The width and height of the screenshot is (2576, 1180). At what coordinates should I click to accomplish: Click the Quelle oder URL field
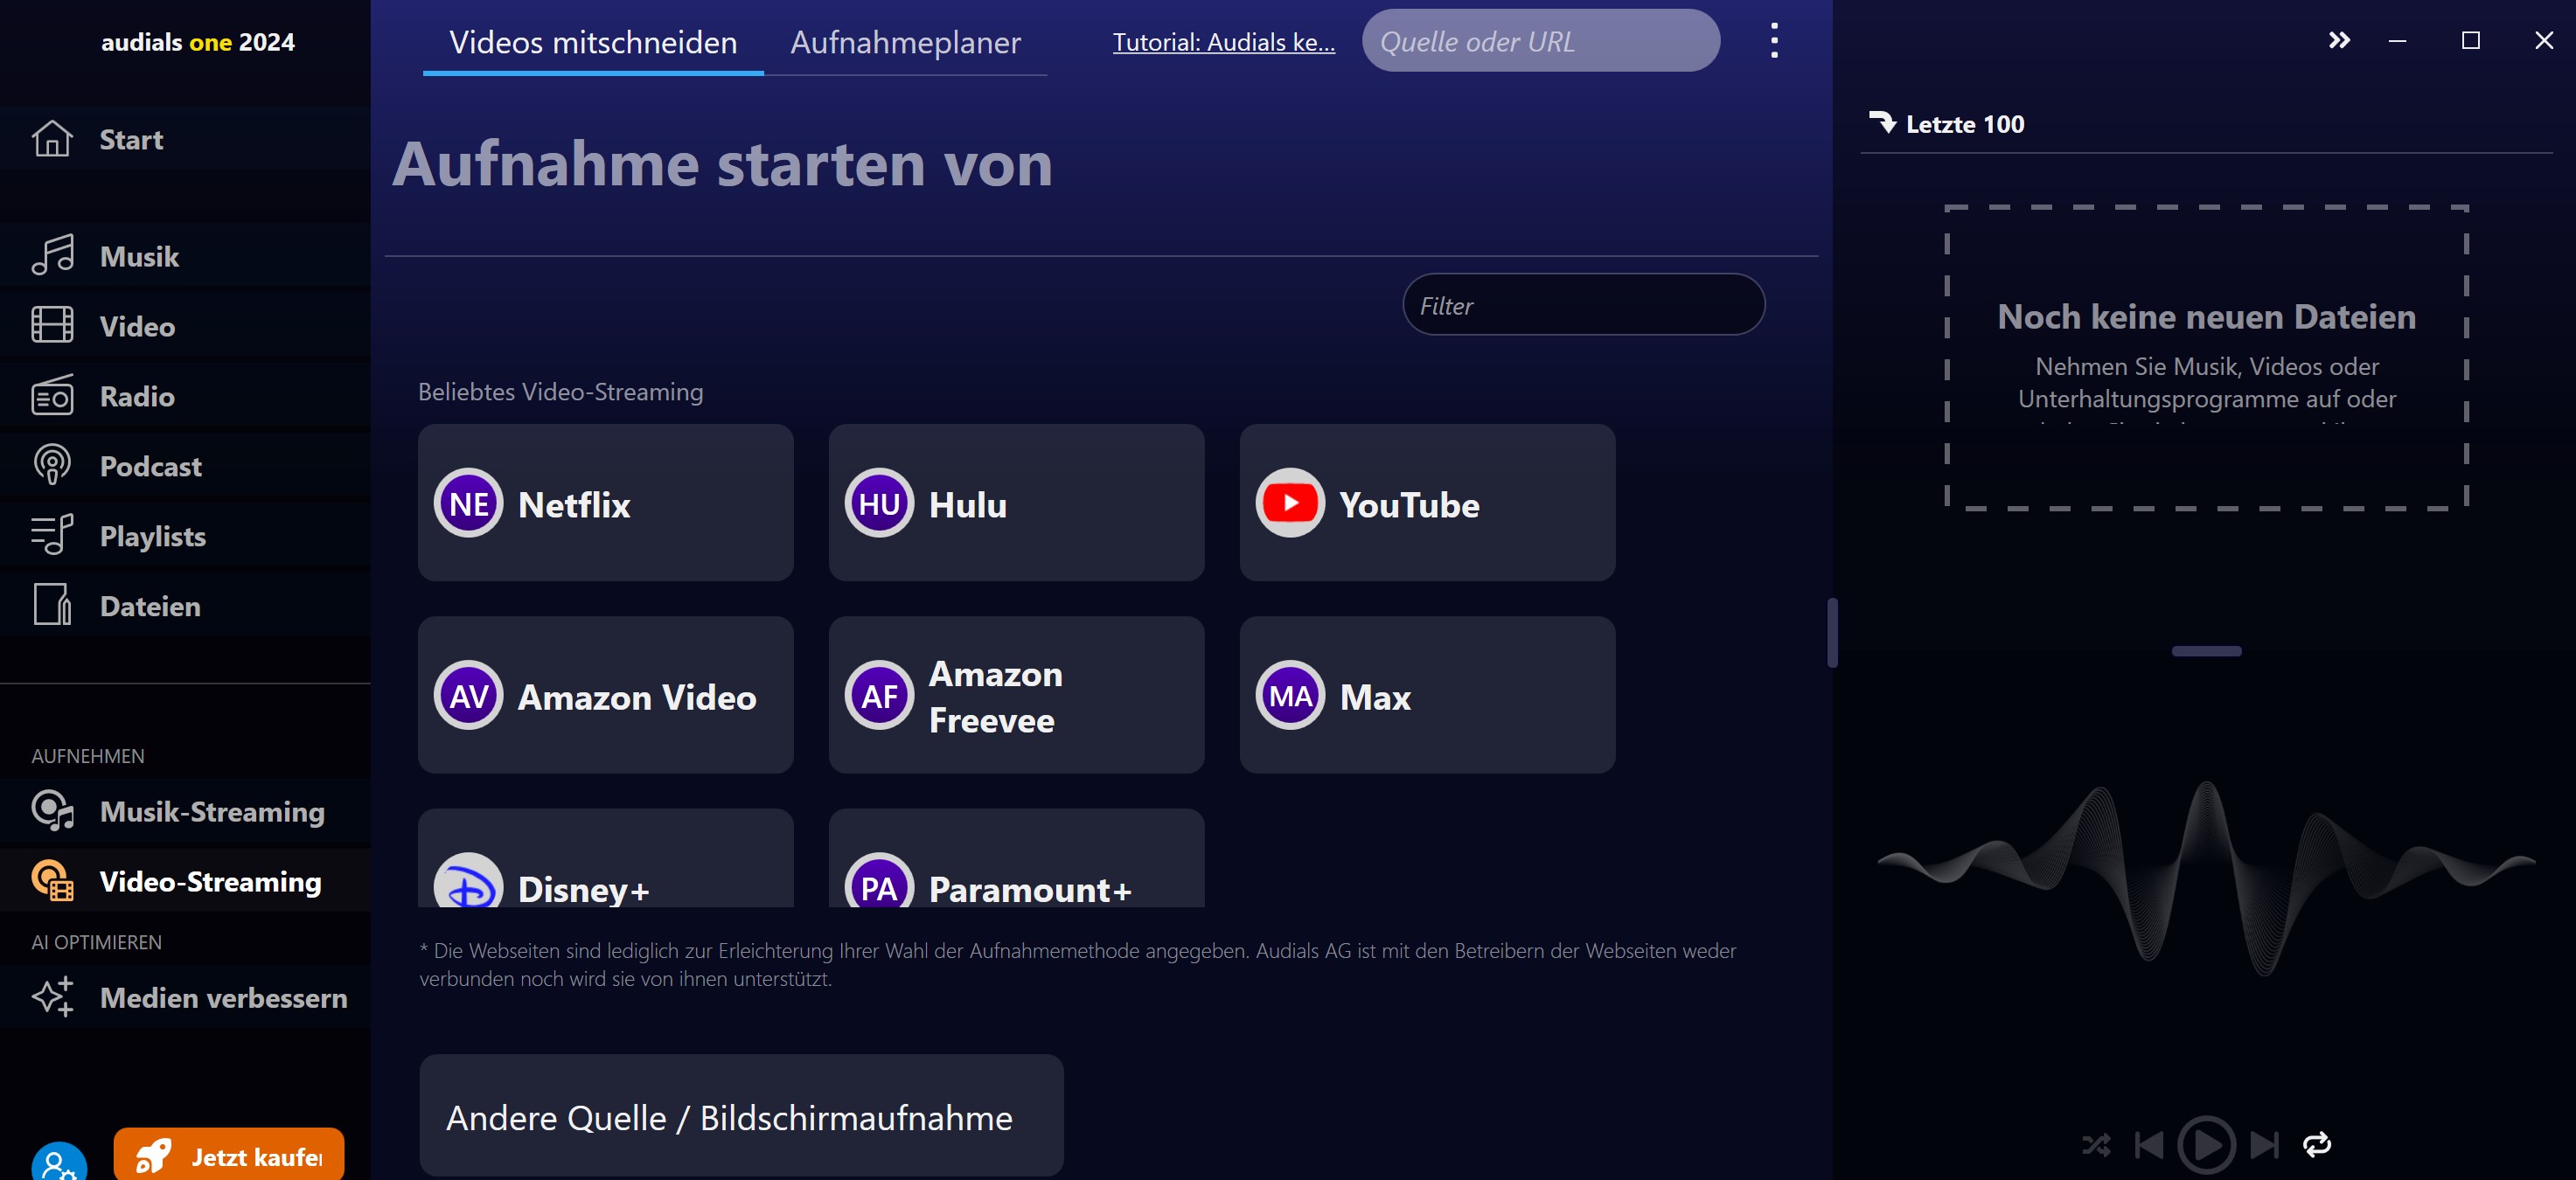pos(1541,41)
